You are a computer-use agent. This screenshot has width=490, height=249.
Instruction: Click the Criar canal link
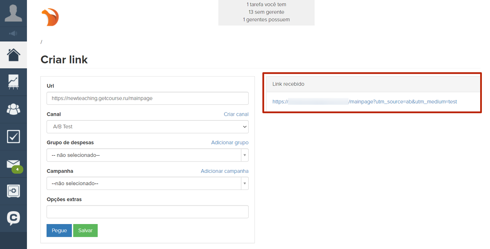pos(236,114)
